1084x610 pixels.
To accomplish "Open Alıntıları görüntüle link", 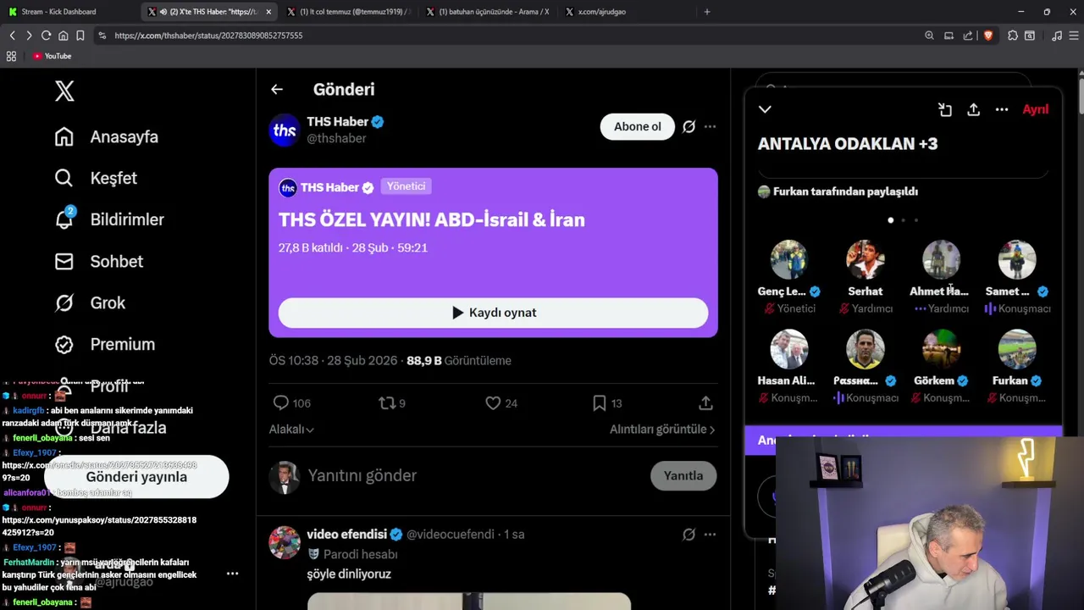I will (x=662, y=430).
